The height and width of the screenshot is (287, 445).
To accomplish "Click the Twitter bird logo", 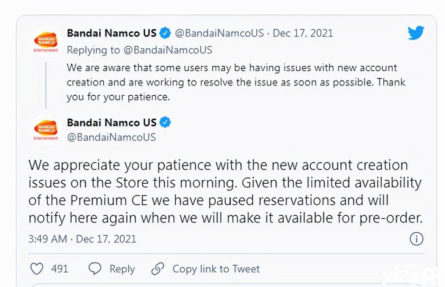I will tap(416, 33).
